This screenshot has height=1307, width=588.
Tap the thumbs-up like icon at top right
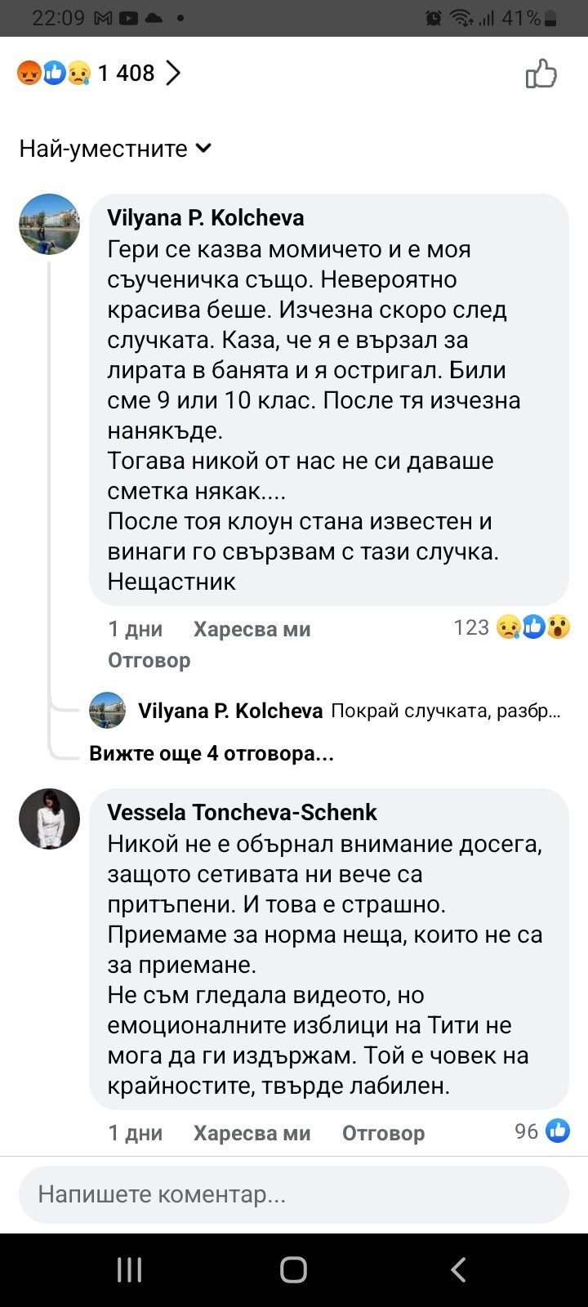pos(541,74)
